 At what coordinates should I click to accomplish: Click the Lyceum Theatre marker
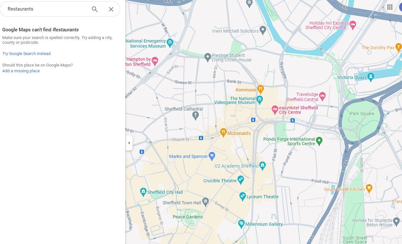tap(242, 196)
